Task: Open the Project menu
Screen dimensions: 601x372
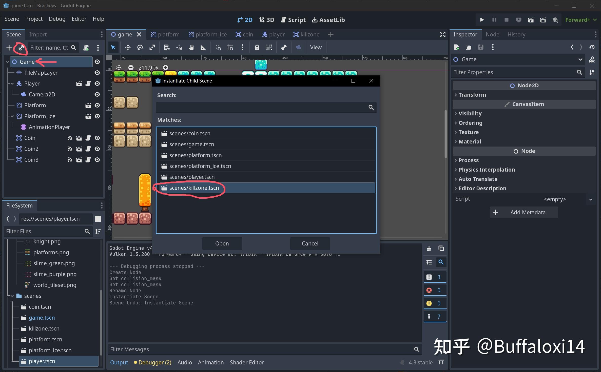Action: pyautogui.click(x=34, y=19)
